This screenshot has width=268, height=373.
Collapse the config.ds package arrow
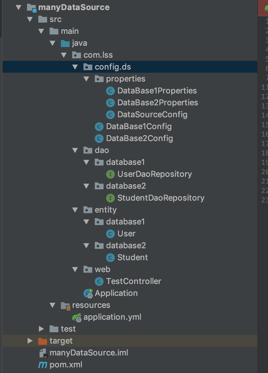point(75,67)
